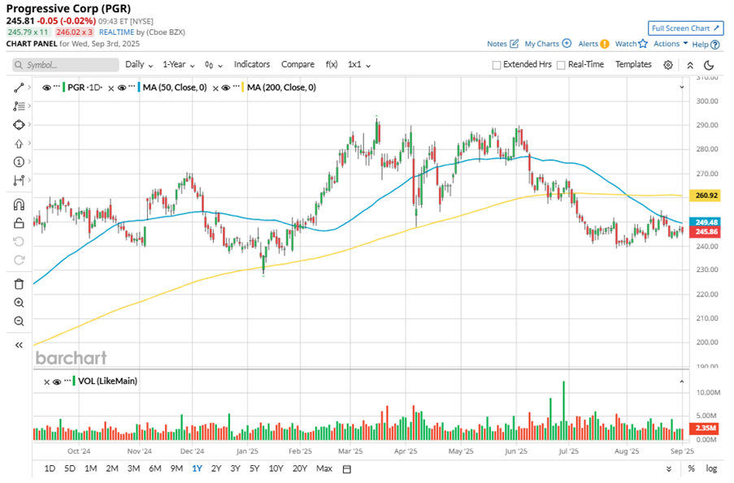Enable the Real-Time checkbox
The image size is (734, 483).
(x=561, y=65)
